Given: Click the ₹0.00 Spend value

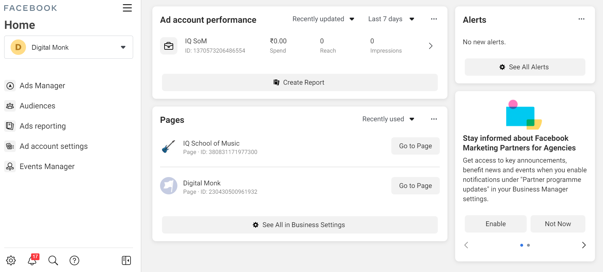Looking at the screenshot, I should click(x=278, y=41).
